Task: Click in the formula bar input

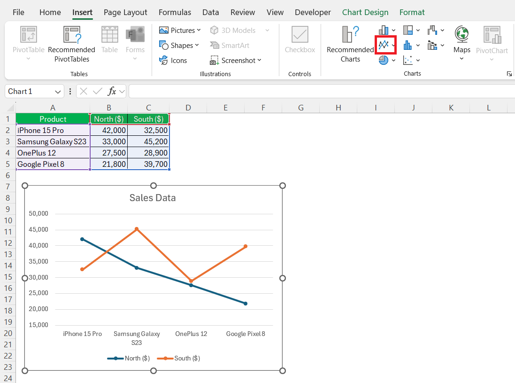Action: 322,91
